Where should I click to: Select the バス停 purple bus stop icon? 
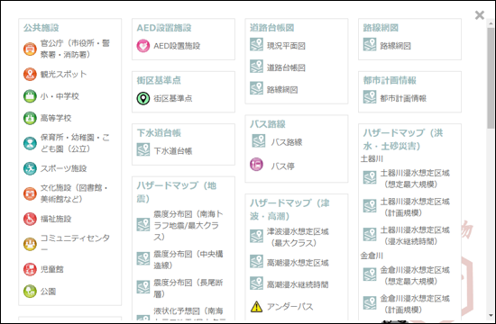coord(256,164)
